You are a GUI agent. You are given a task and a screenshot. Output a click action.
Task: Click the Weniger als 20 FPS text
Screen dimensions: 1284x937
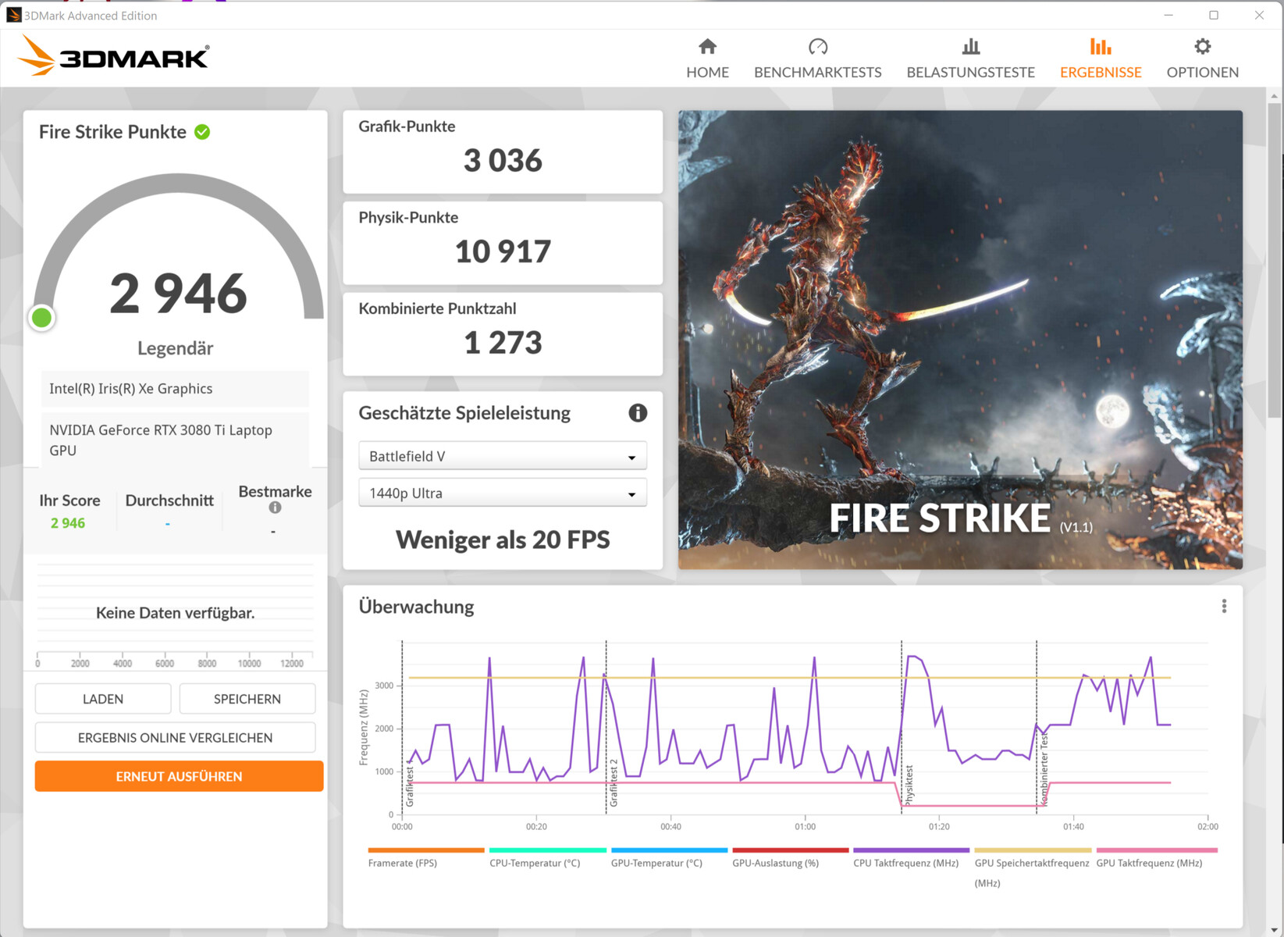click(503, 540)
